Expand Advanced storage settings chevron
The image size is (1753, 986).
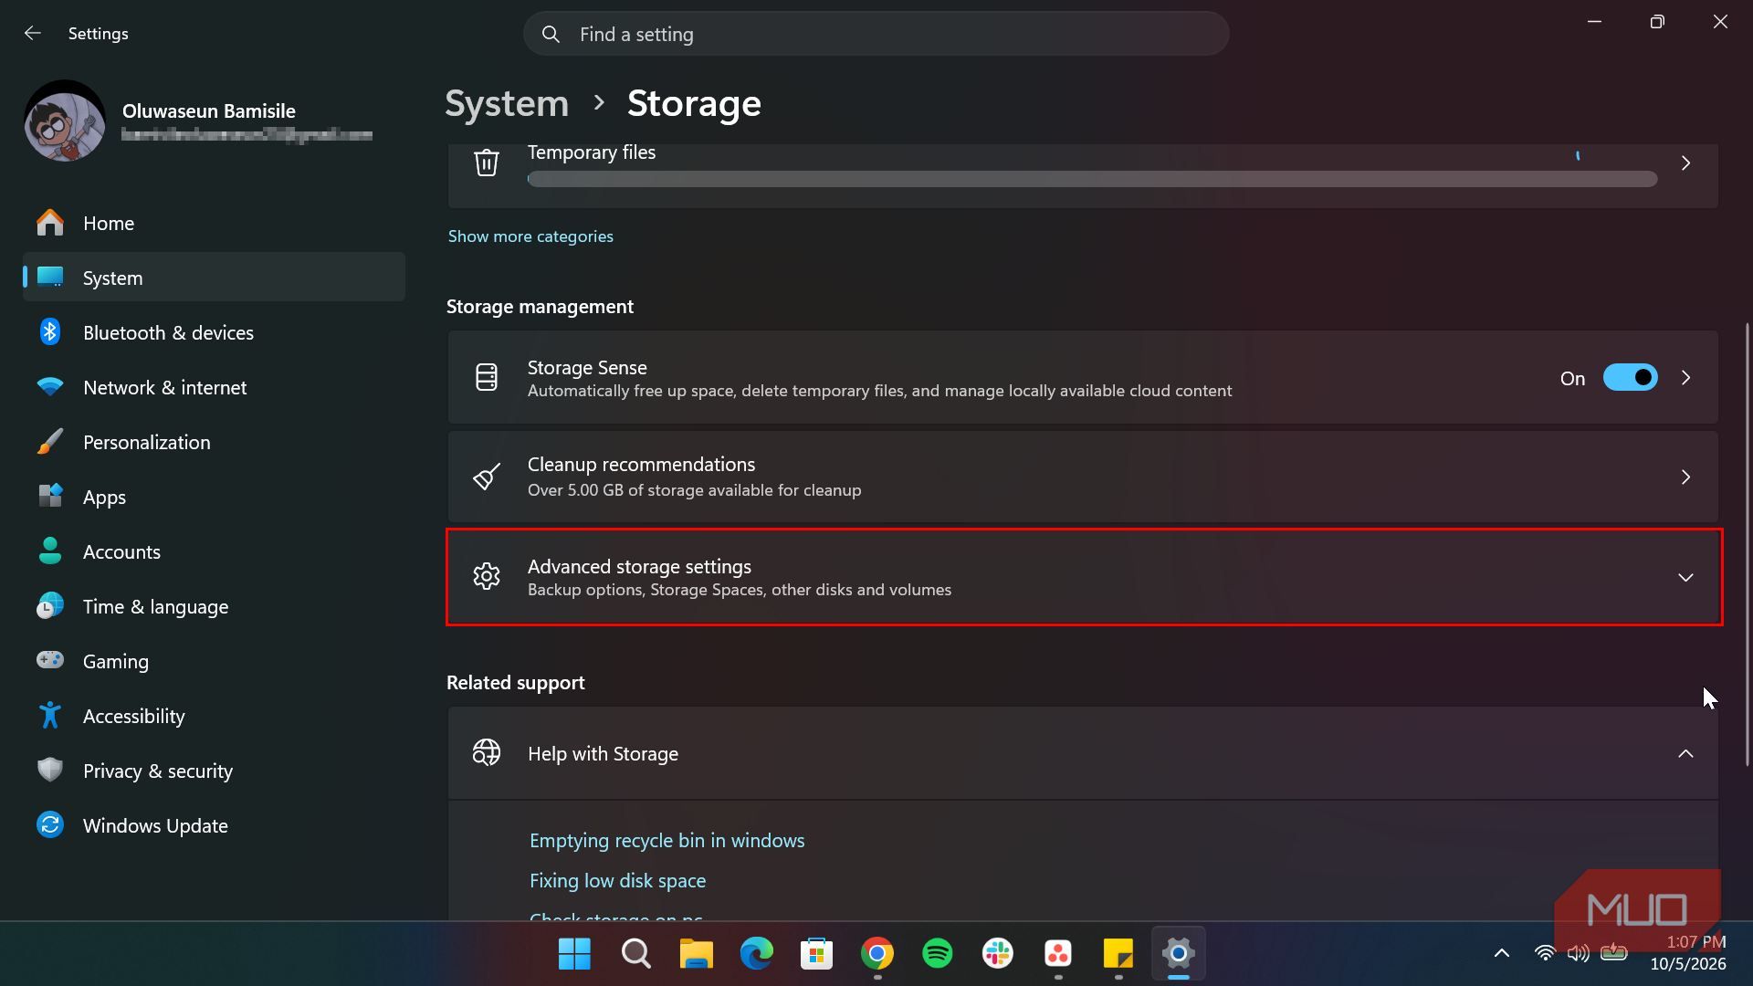[x=1685, y=578]
